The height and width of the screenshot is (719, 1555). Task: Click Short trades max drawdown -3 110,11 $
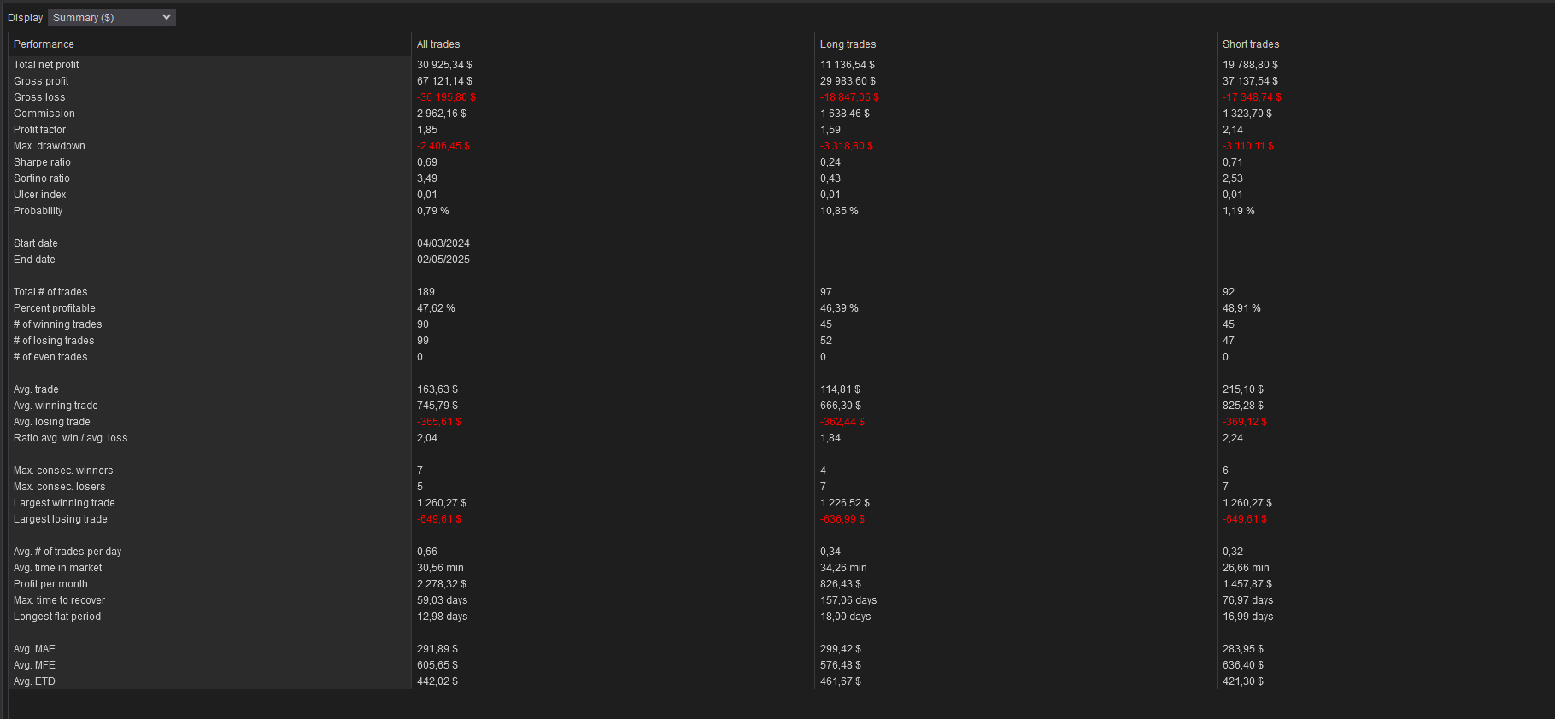click(1248, 146)
